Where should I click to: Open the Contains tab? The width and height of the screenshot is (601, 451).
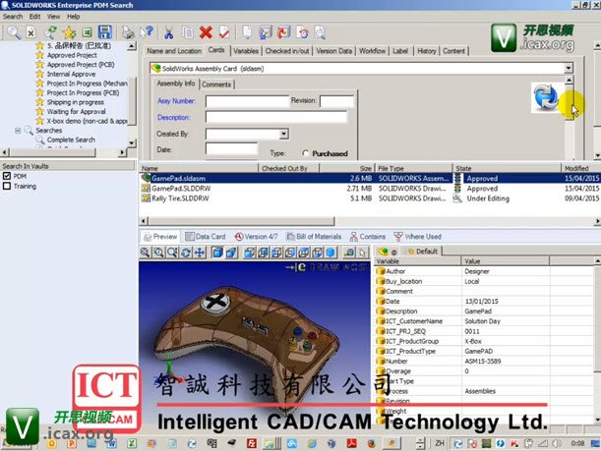pos(368,237)
